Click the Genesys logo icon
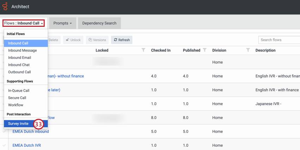The height and width of the screenshot is (150, 300). (x=5, y=7)
